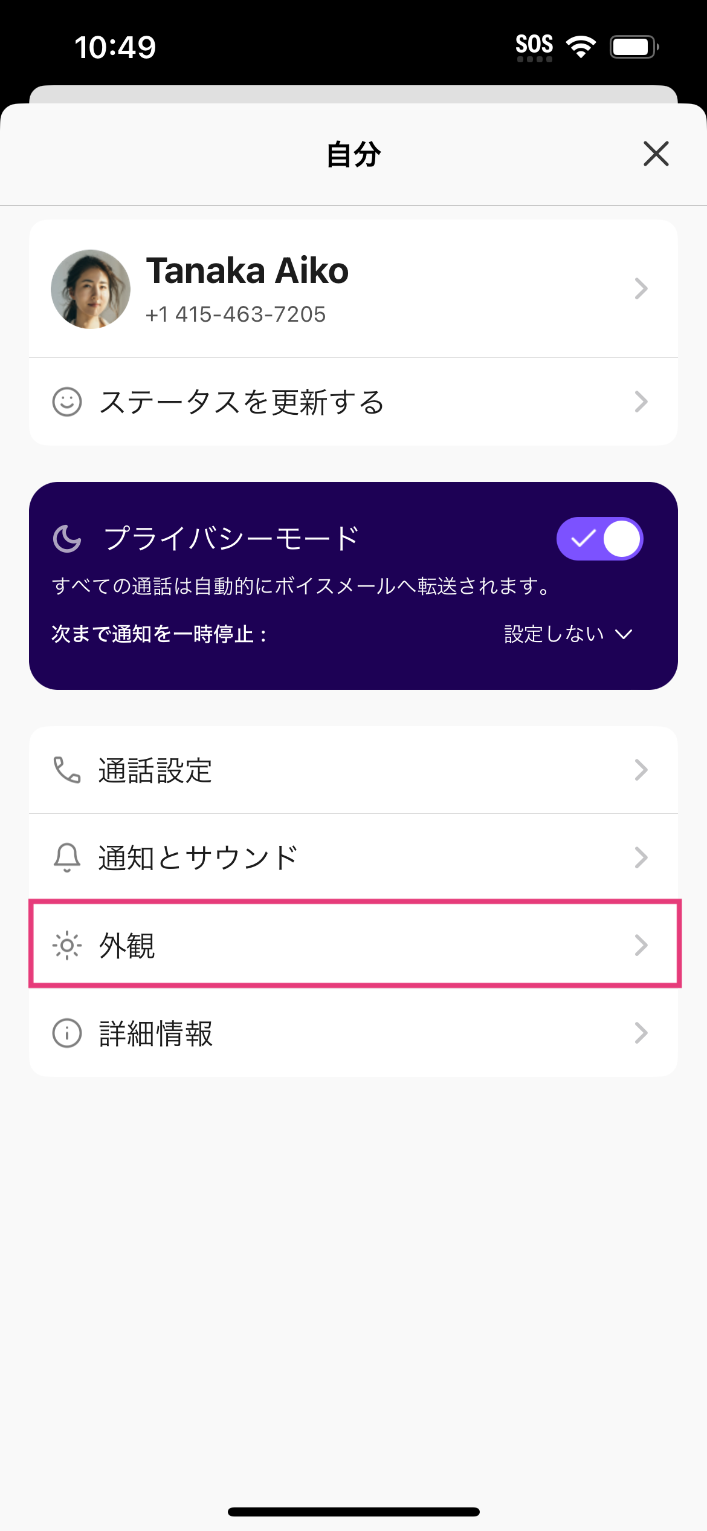Expand profile details chevron for Tanaka Aiko
Screen dimensions: 707x1531
[641, 288]
